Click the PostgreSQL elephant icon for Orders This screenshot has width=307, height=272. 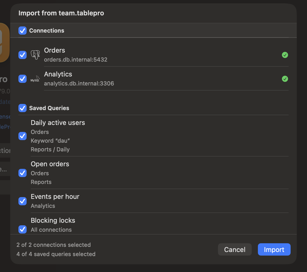point(35,55)
